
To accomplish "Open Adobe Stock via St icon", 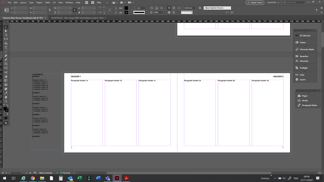I will coord(92,3).
